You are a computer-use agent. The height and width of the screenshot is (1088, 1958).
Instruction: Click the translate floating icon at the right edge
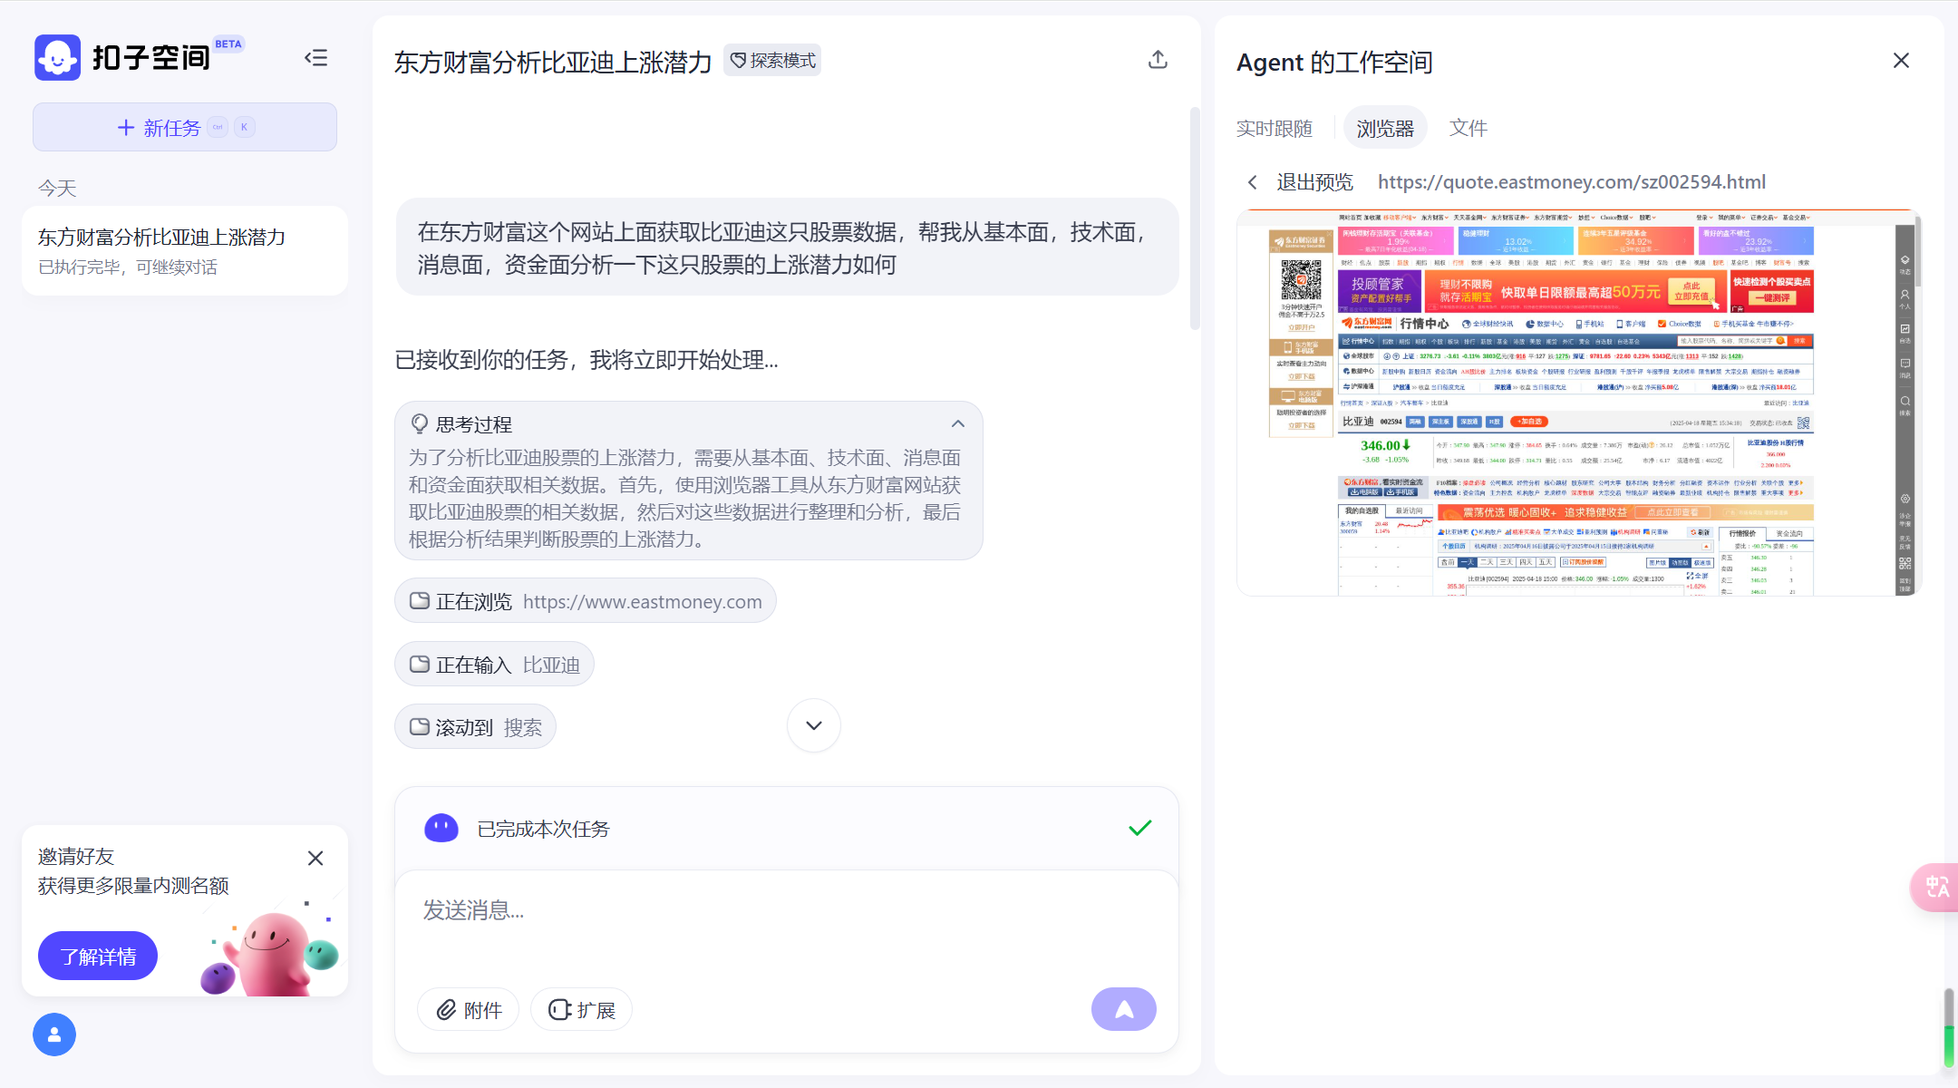pyautogui.click(x=1936, y=887)
